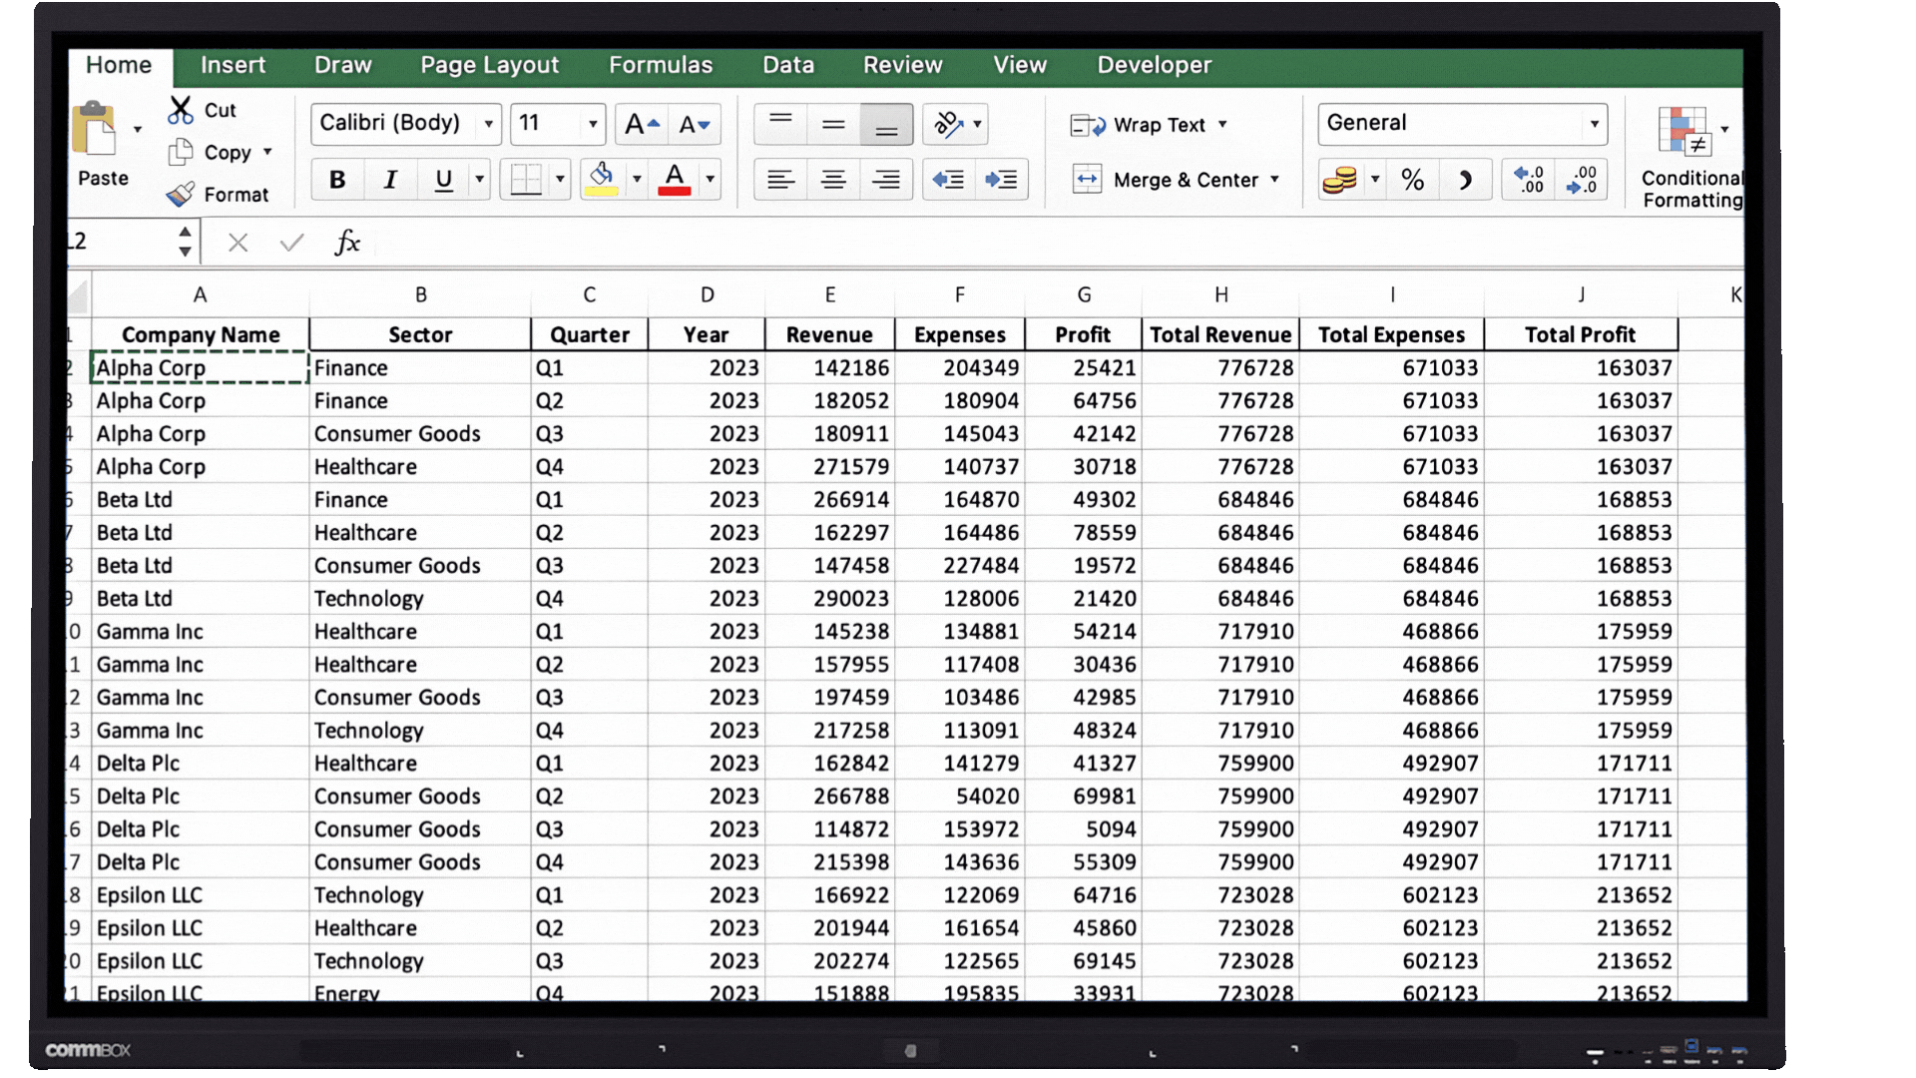Select cell with expenses 54020
This screenshot has width=1916, height=1078.
(960, 797)
